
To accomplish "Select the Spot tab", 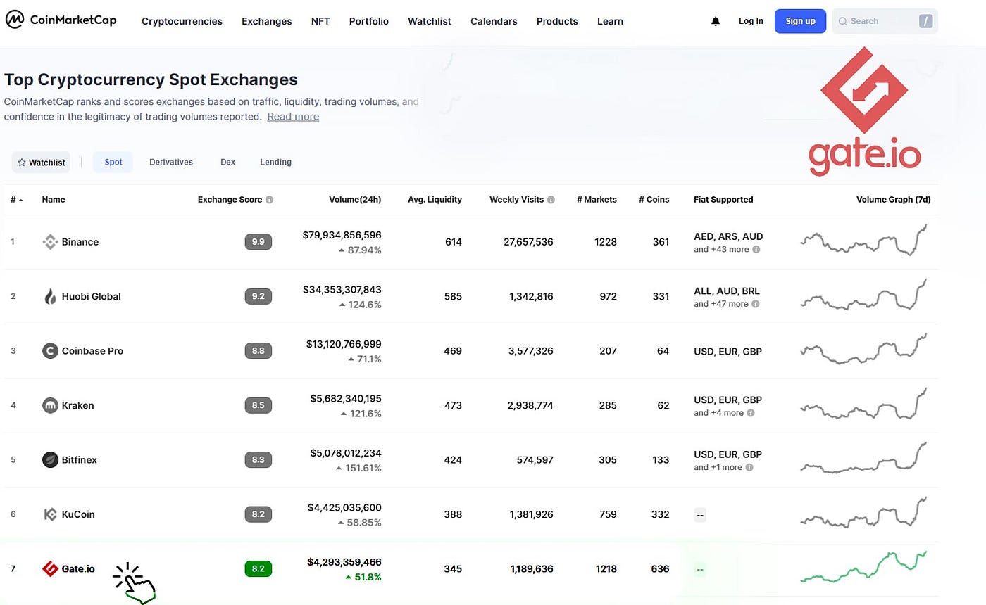I will (x=113, y=162).
